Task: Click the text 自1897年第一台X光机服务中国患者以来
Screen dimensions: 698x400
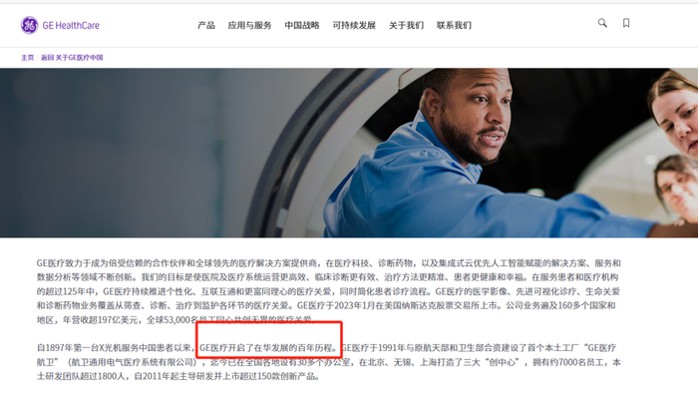Action: 116,348
